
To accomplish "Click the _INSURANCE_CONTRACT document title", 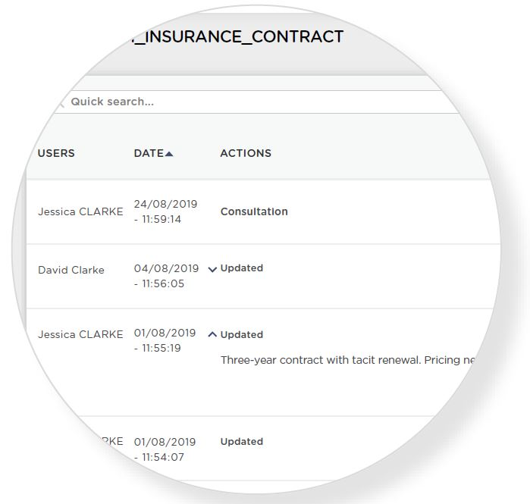I will (238, 36).
